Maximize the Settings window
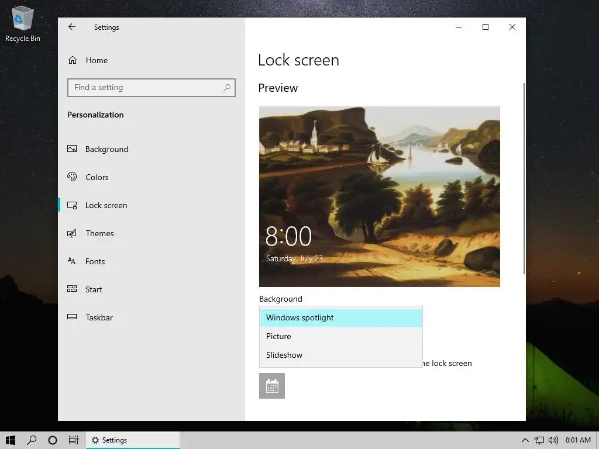 click(x=486, y=27)
